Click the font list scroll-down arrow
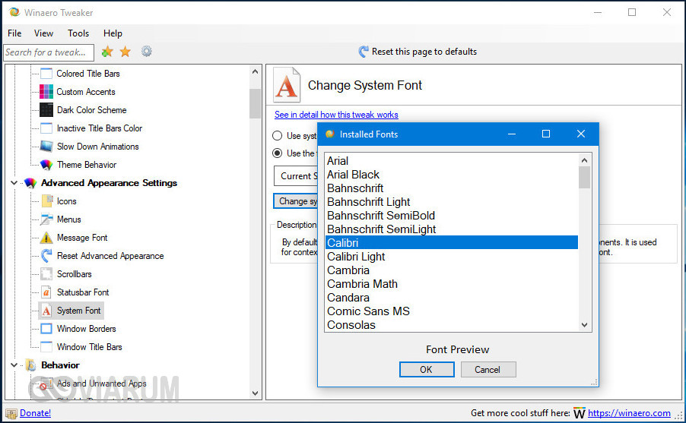The height and width of the screenshot is (423, 686). (585, 325)
